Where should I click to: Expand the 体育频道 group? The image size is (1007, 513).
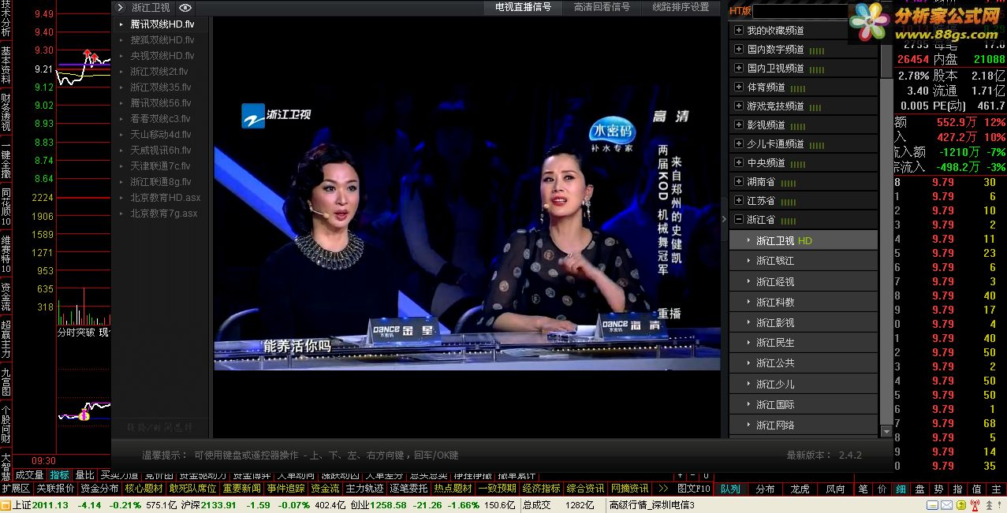(739, 87)
